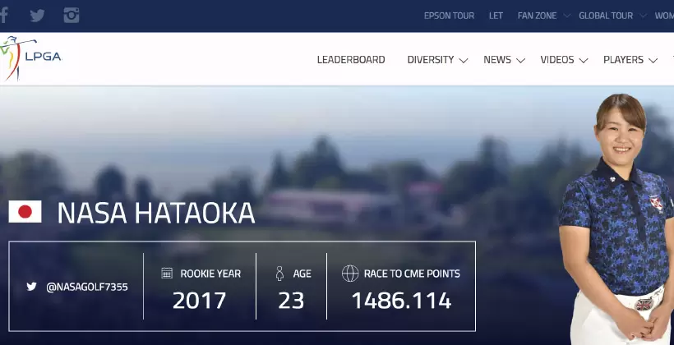Click the globe icon beside Race to CME Points

tap(349, 274)
